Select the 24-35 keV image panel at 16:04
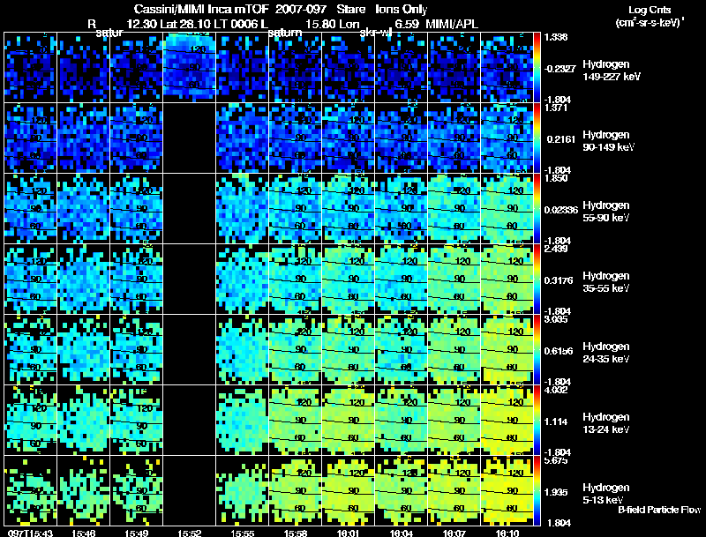This screenshot has height=537, width=706. [x=402, y=350]
